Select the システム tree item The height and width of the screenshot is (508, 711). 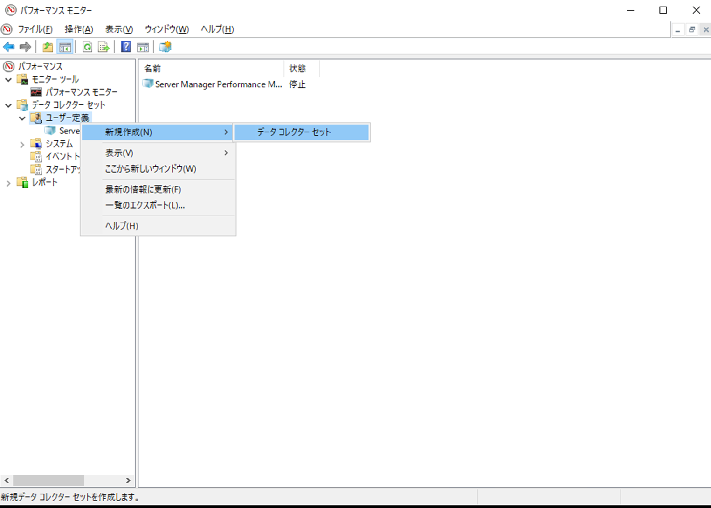[x=59, y=143]
